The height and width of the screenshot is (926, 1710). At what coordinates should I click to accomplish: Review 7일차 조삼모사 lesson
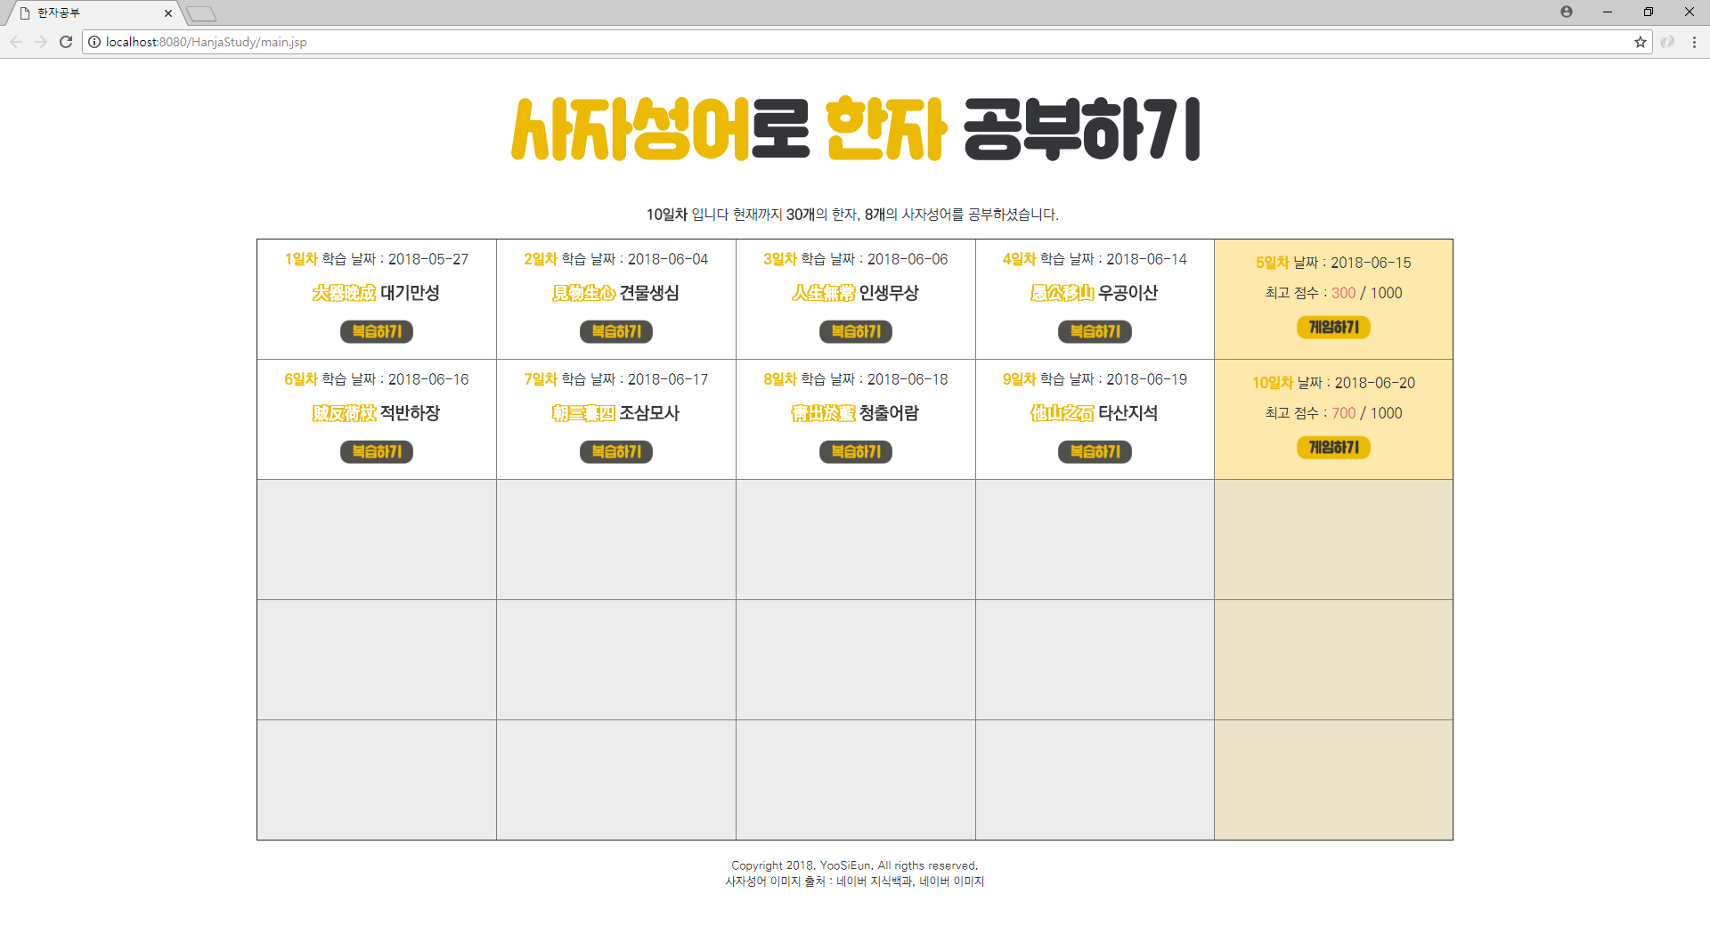pyautogui.click(x=615, y=451)
